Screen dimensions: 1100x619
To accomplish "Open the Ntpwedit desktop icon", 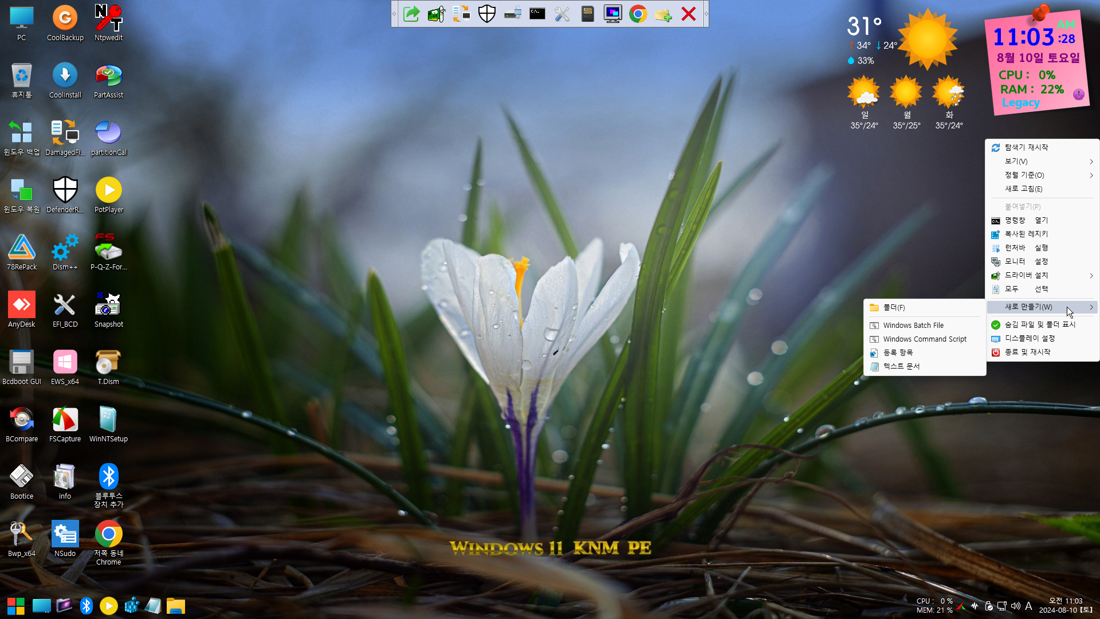I will (x=108, y=23).
